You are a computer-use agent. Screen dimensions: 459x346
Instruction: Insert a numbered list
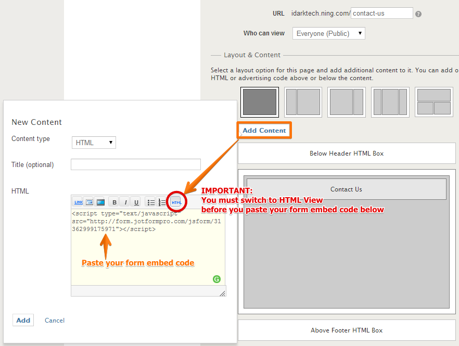click(x=162, y=202)
